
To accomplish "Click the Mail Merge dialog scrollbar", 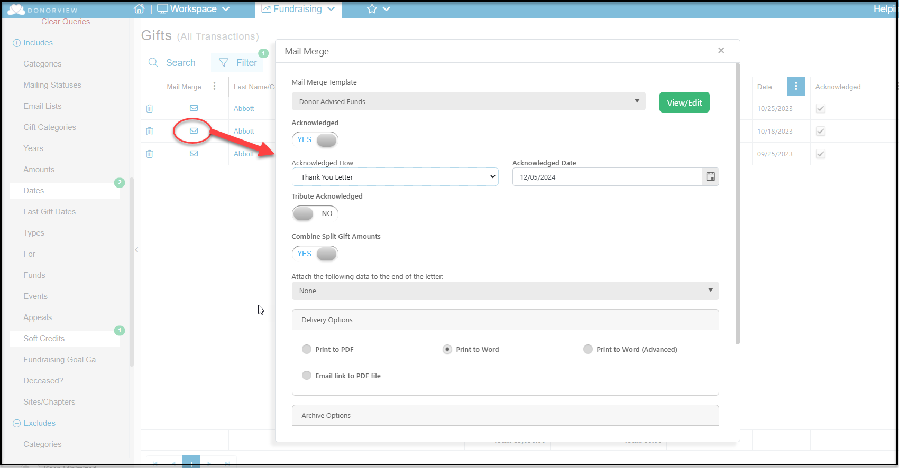I will tap(737, 204).
